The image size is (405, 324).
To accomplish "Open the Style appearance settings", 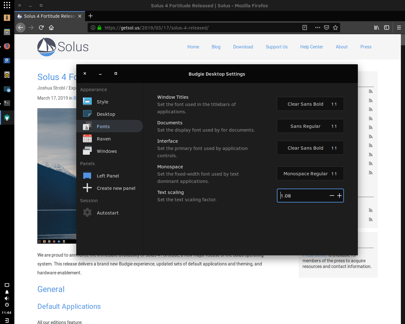I will click(103, 102).
